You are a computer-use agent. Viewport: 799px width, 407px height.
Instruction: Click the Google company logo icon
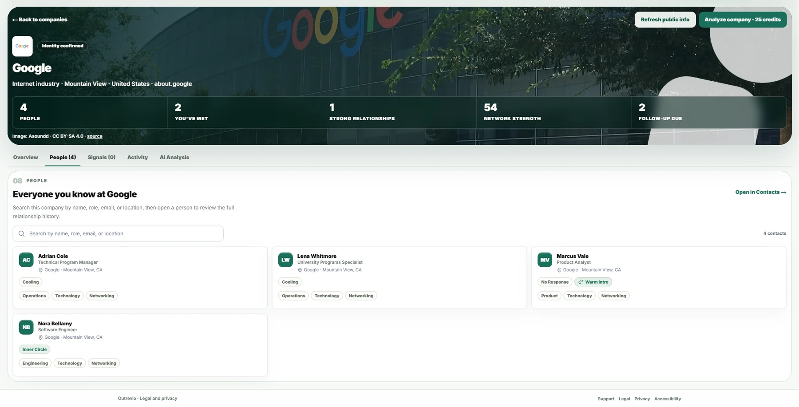(22, 46)
